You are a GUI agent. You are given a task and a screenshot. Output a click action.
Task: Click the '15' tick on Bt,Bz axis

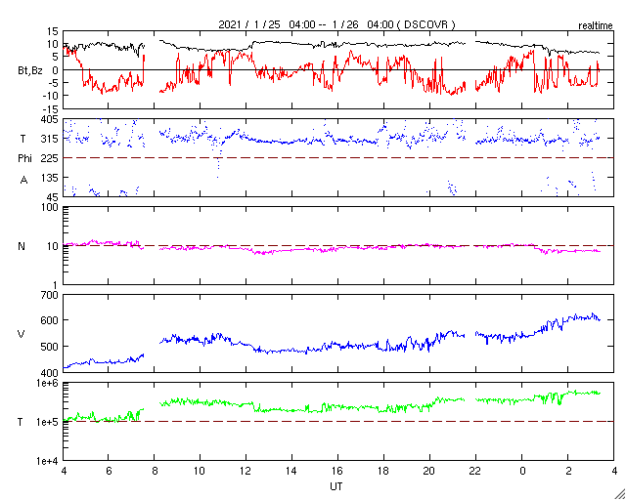(x=52, y=31)
